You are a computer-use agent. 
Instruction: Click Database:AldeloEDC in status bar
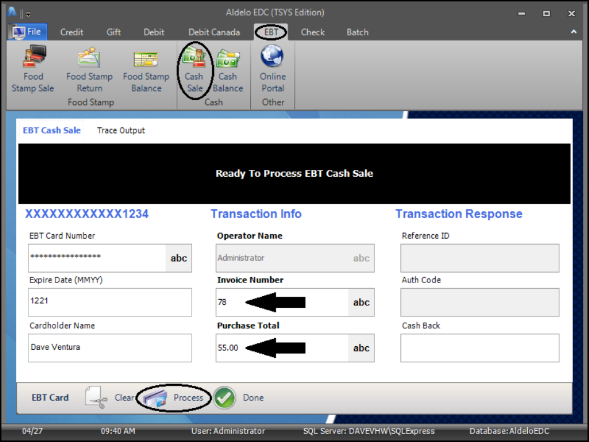point(509,431)
